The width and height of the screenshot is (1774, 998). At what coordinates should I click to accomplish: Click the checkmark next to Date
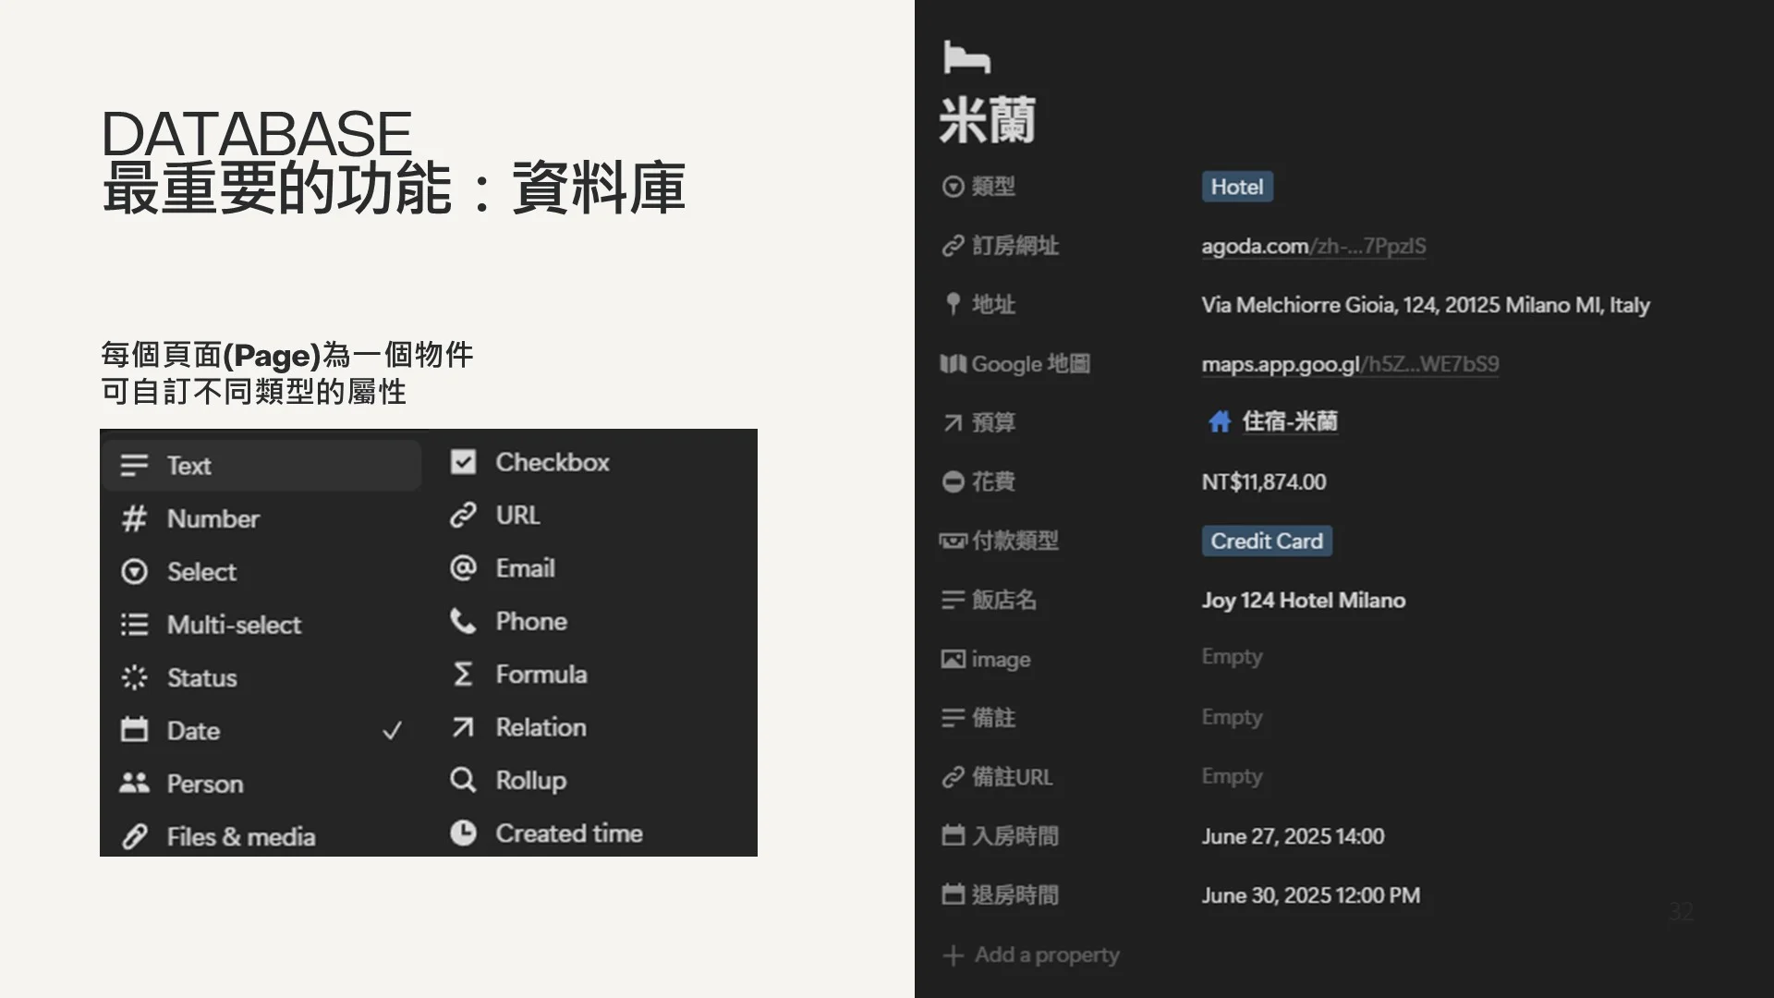pos(392,731)
